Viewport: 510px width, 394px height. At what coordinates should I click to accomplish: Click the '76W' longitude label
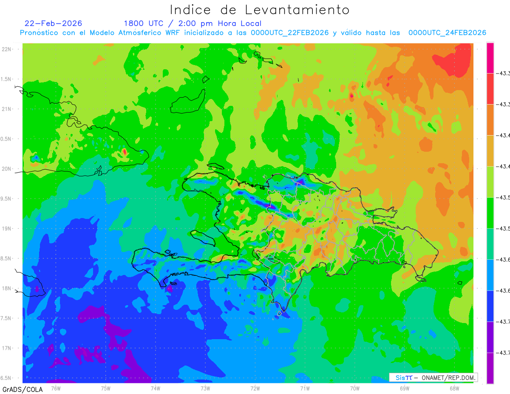click(x=56, y=388)
